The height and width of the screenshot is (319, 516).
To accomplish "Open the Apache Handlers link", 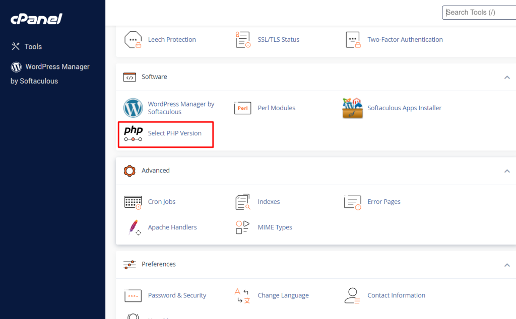I will point(172,227).
